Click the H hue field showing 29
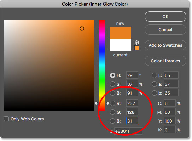 click(x=132, y=75)
